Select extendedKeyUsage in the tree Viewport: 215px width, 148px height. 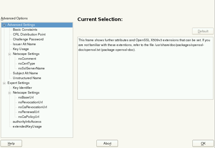pos(27,126)
